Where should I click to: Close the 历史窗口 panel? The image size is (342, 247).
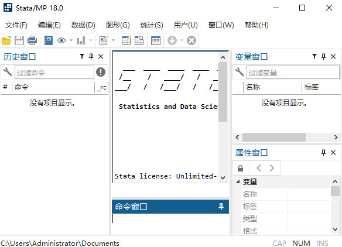click(x=101, y=56)
